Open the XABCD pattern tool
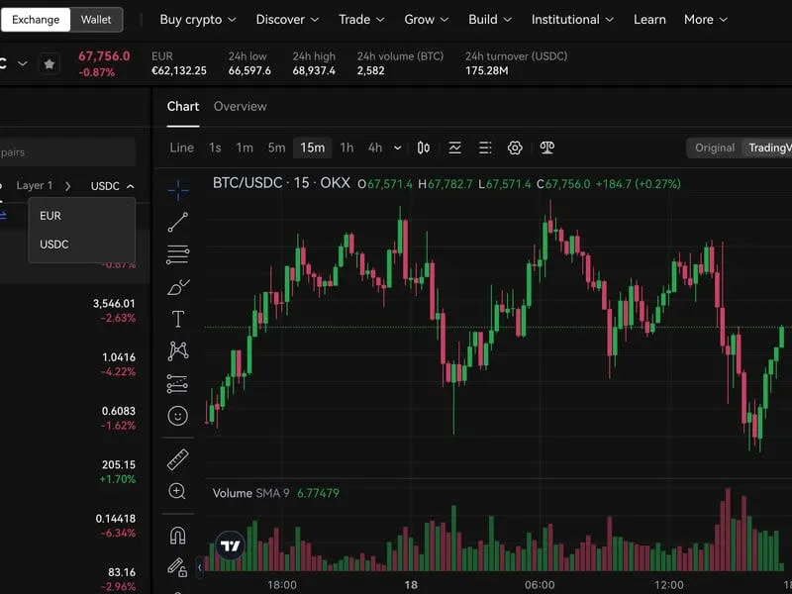Image resolution: width=792 pixels, height=594 pixels. pyautogui.click(x=177, y=350)
